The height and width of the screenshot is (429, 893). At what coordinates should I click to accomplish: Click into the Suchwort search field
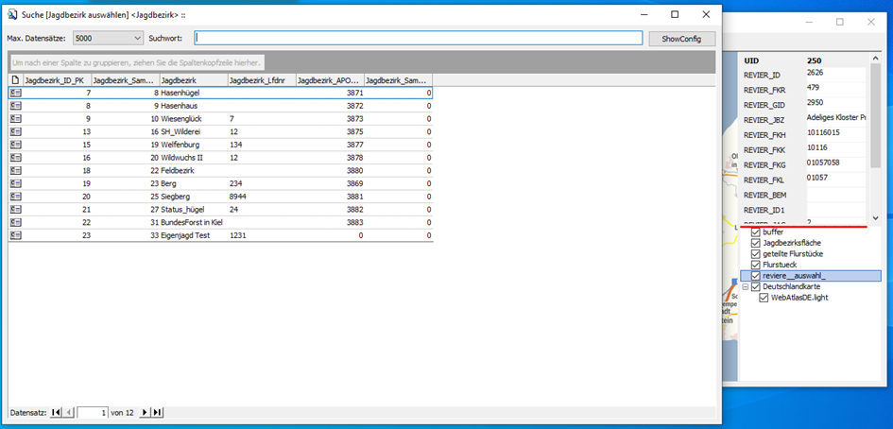(418, 39)
